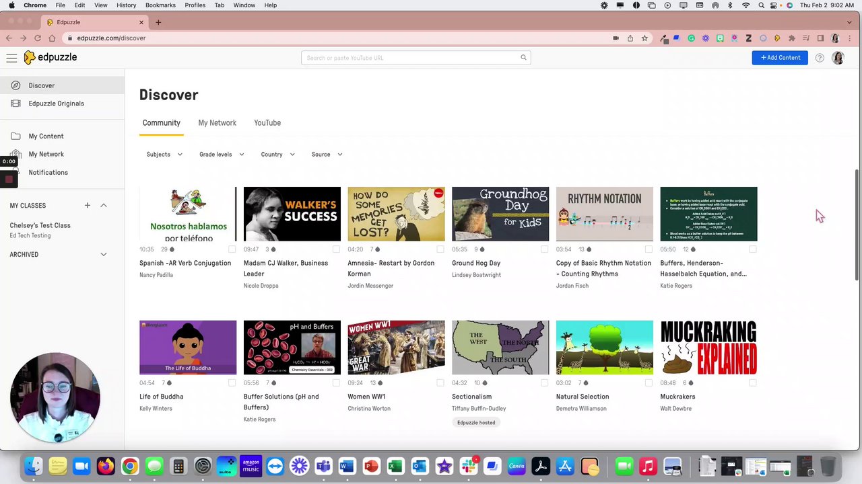Open Chelsey's Test Class
862x484 pixels.
[40, 225]
